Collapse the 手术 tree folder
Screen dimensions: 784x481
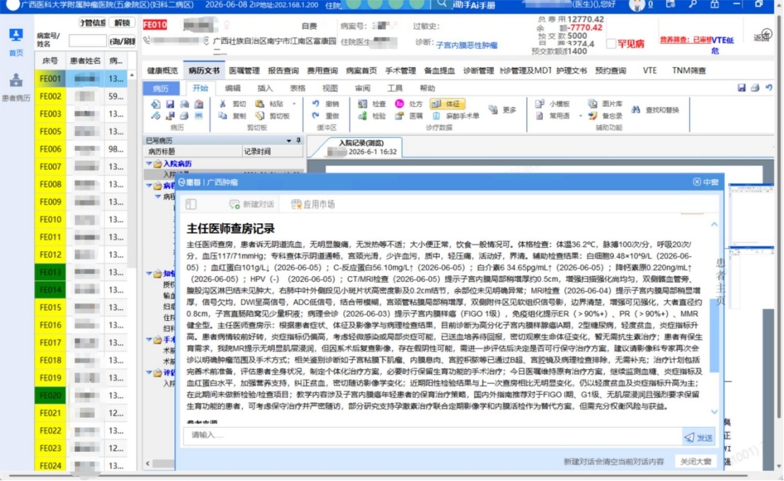tap(149, 340)
